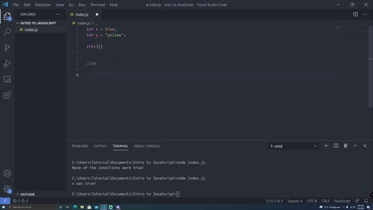Click Spaces: 4 indentation setting
Image resolution: width=373 pixels, height=210 pixels.
pos(295,201)
